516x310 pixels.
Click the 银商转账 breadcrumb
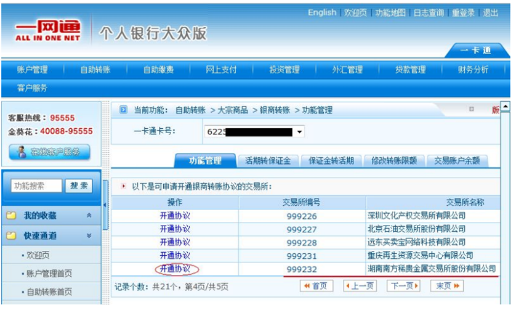tap(275, 110)
